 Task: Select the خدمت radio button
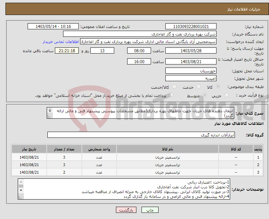198,87
